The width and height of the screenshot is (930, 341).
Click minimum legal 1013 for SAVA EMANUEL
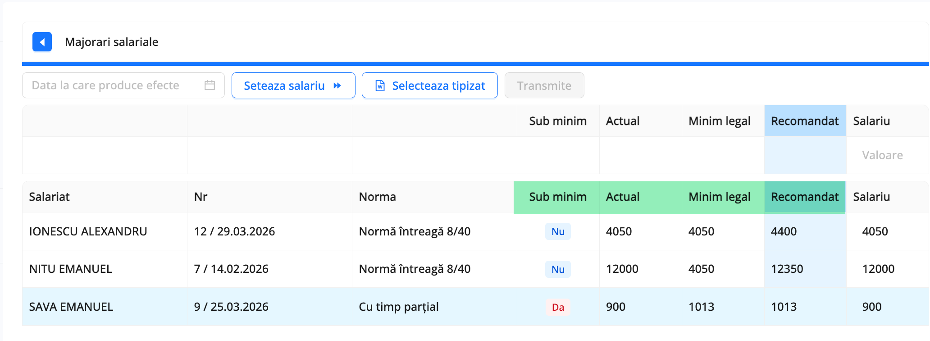click(701, 307)
